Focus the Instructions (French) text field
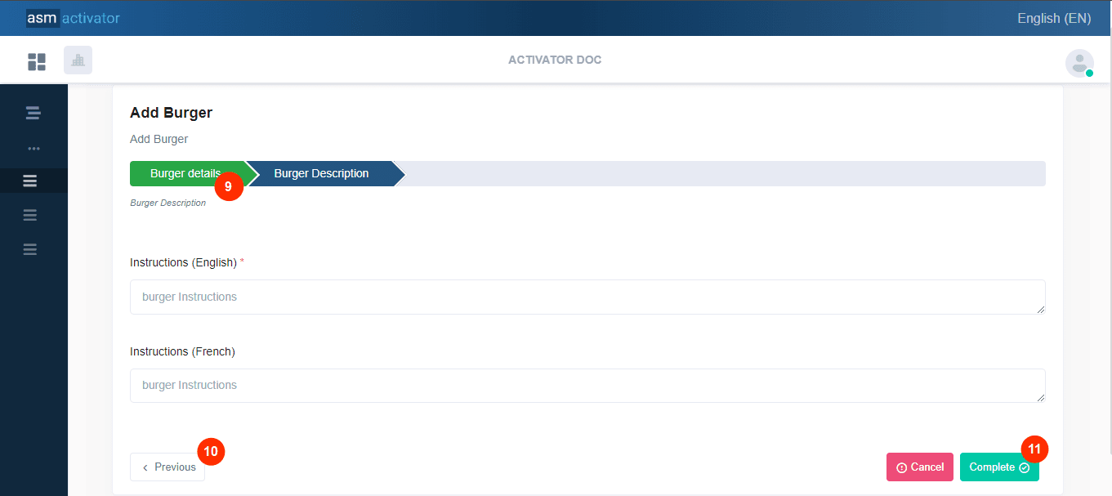 coord(587,385)
